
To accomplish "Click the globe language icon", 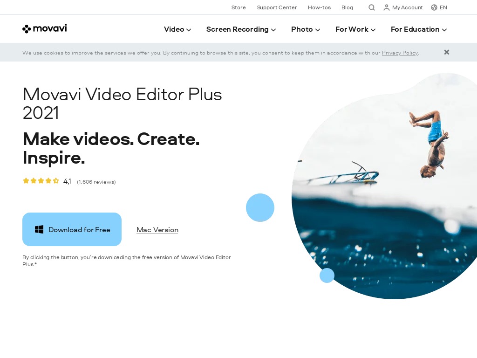I will pos(434,7).
